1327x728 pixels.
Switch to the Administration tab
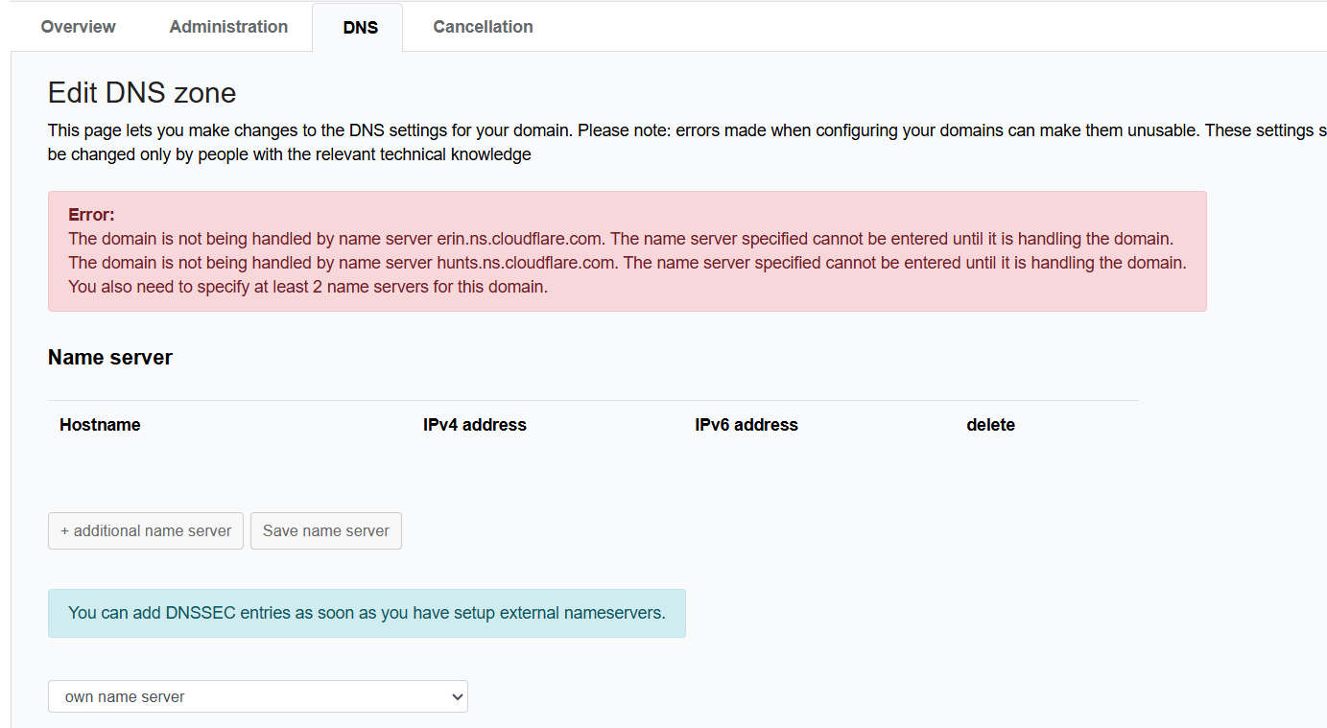coord(228,27)
